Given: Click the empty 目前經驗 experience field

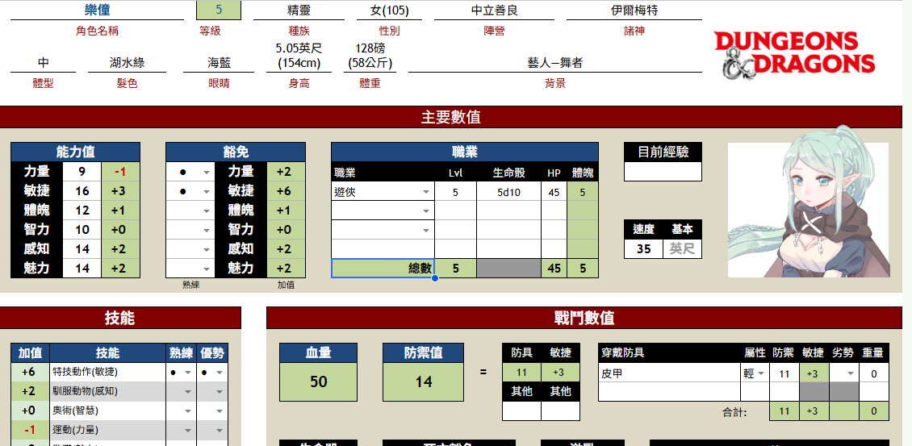Looking at the screenshot, I should 663,172.
